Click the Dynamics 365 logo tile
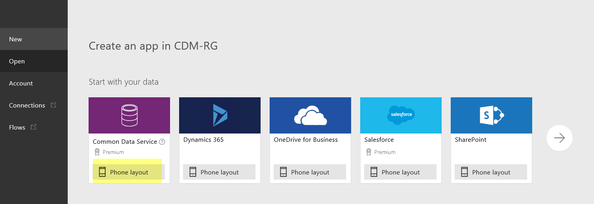The image size is (594, 204). click(220, 115)
